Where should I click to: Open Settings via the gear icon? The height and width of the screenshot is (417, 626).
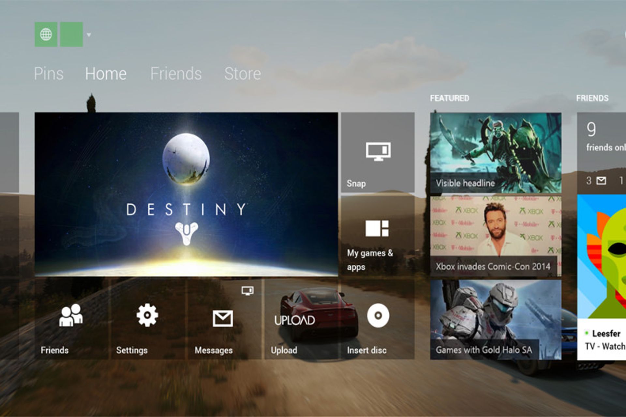tap(147, 315)
